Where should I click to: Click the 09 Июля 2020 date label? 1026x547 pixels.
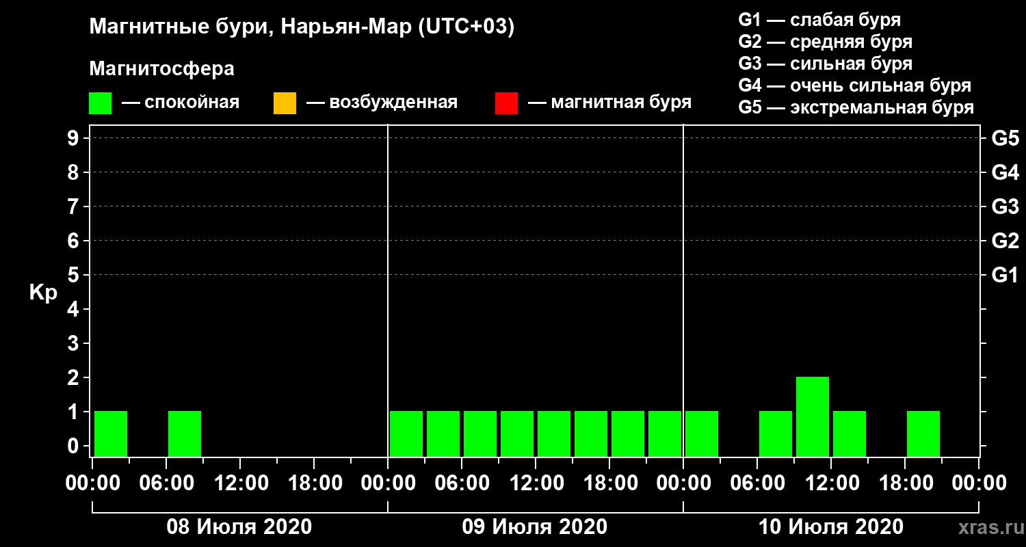(535, 527)
